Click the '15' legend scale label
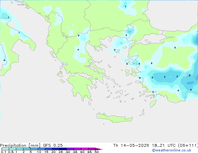This screenshot has width=198, height=153. tap(46, 152)
